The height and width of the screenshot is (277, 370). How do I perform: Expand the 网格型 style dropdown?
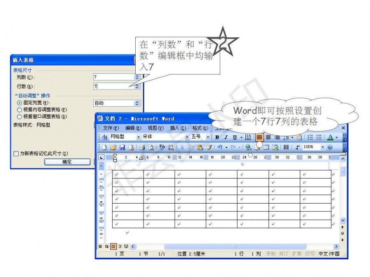point(139,137)
